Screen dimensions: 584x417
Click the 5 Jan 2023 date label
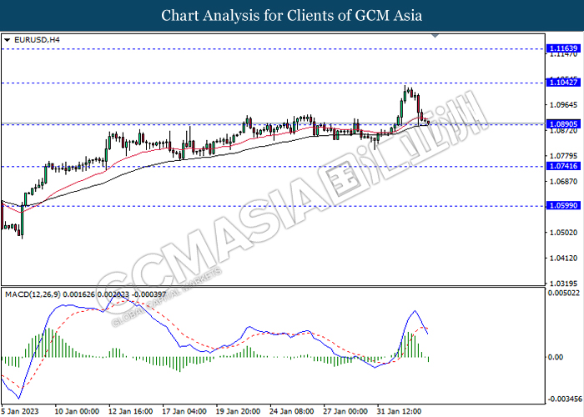coord(21,411)
